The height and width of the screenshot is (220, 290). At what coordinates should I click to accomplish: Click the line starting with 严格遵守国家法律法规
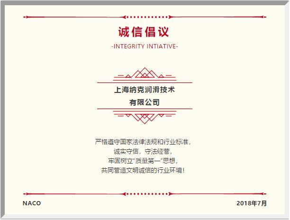click(144, 141)
